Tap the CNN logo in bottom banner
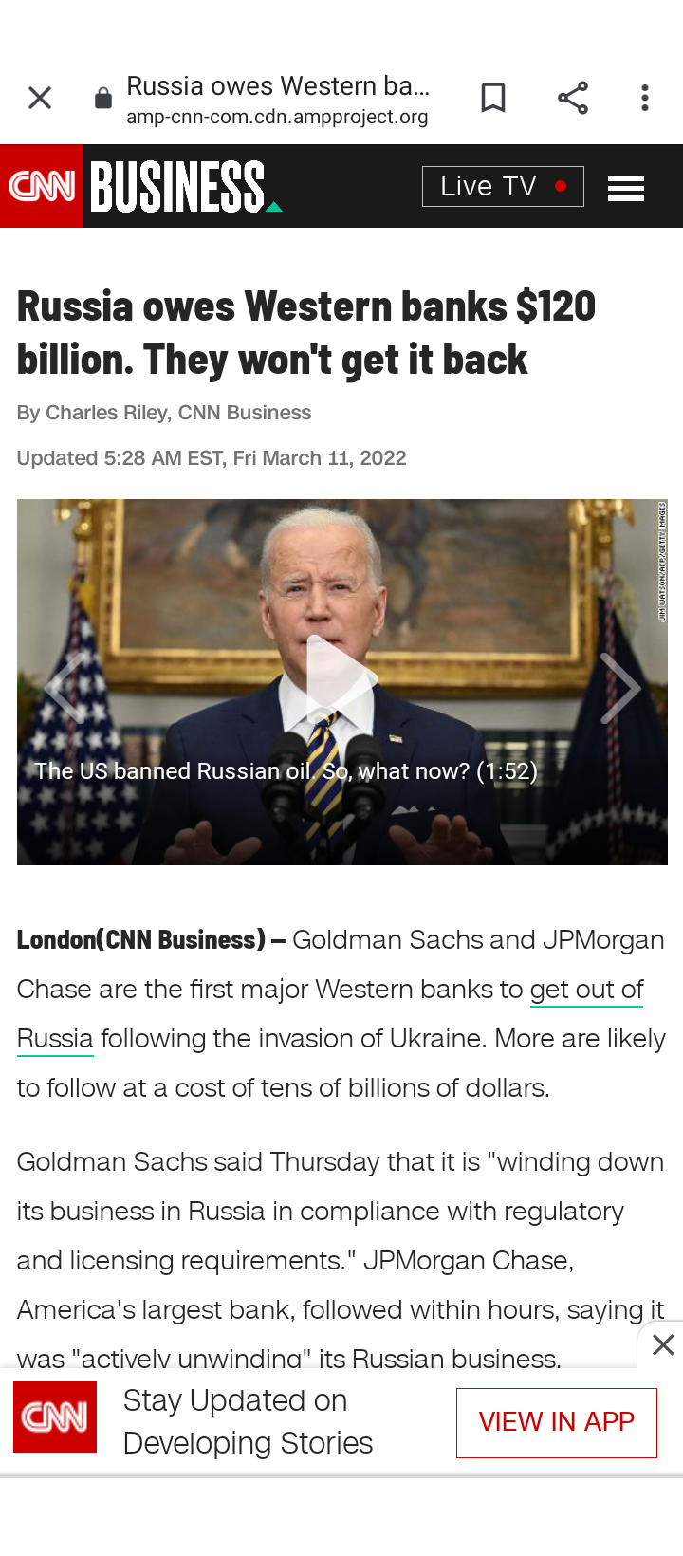Viewport: 683px width, 1556px height. [55, 1417]
